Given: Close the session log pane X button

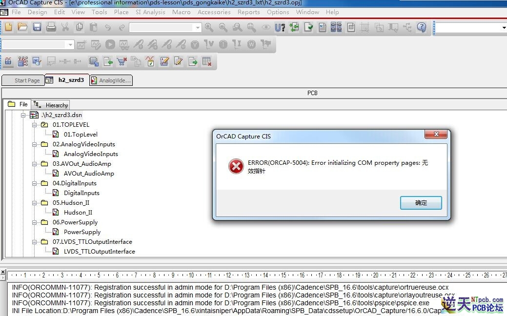Looking at the screenshot, I should coord(2,272).
